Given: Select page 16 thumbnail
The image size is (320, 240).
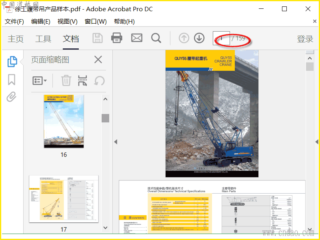Looking at the screenshot, I should pyautogui.click(x=64, y=121).
